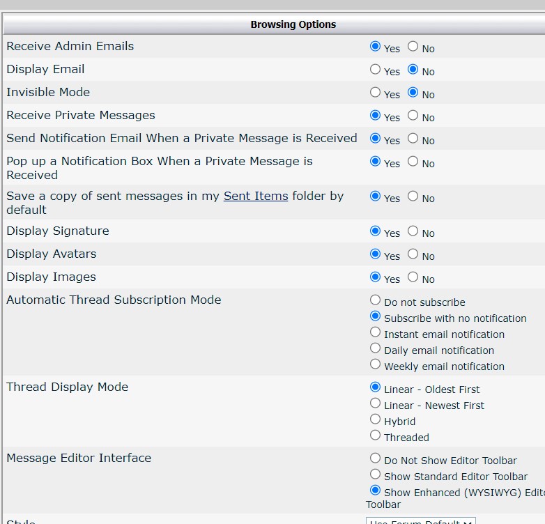Viewport: 545px width, 524px height.
Task: Select No for saving sent message copies
Action: (413, 196)
